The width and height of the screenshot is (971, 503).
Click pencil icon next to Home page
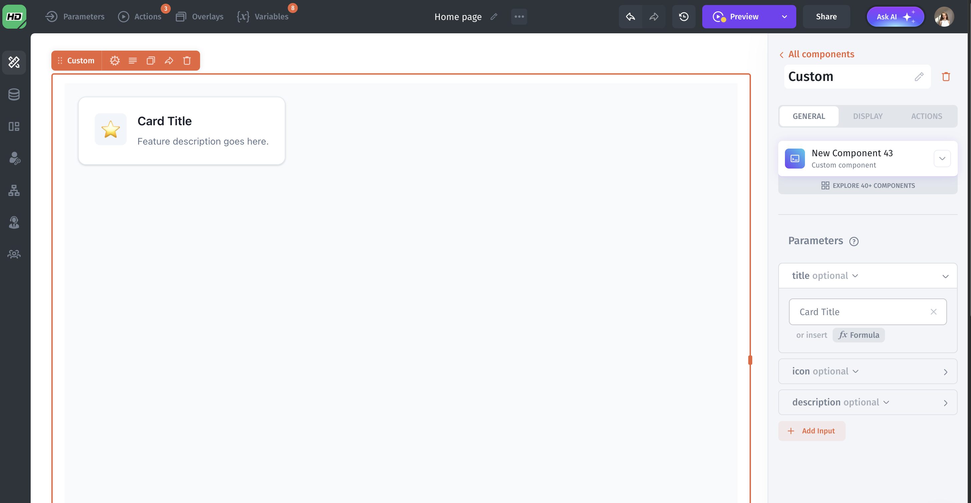click(x=494, y=17)
